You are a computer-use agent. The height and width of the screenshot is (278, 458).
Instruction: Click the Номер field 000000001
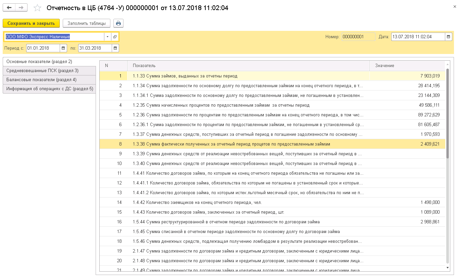[x=358, y=37]
